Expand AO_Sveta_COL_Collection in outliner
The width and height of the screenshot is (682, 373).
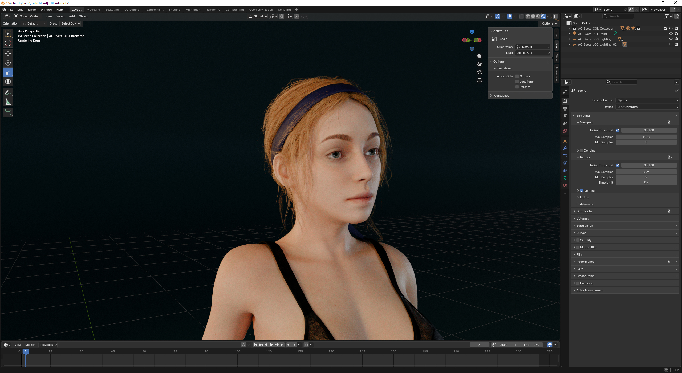(569, 29)
